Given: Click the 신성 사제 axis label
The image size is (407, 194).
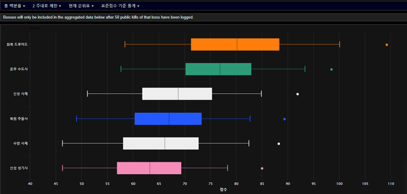Looking at the screenshot, I should click(x=20, y=94).
